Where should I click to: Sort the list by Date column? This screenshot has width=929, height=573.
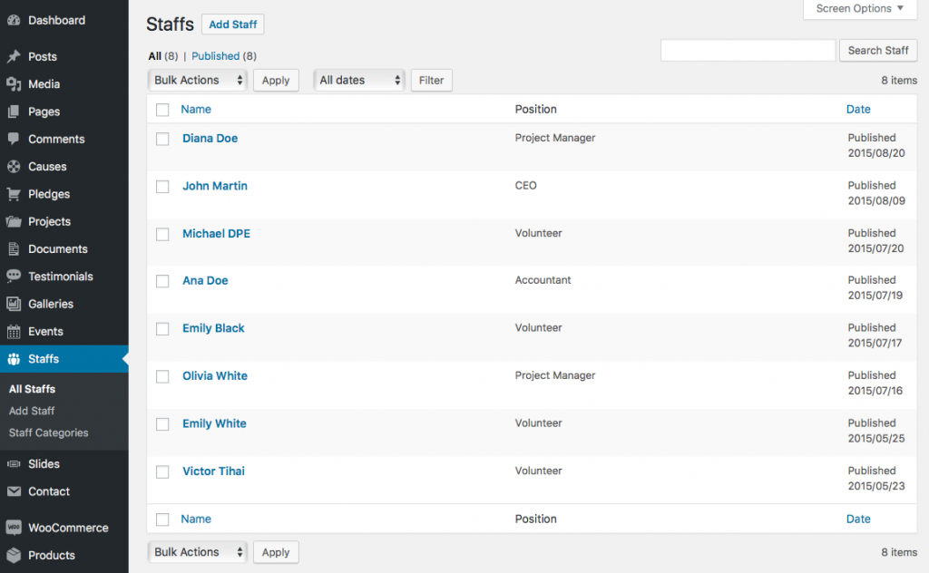click(857, 109)
